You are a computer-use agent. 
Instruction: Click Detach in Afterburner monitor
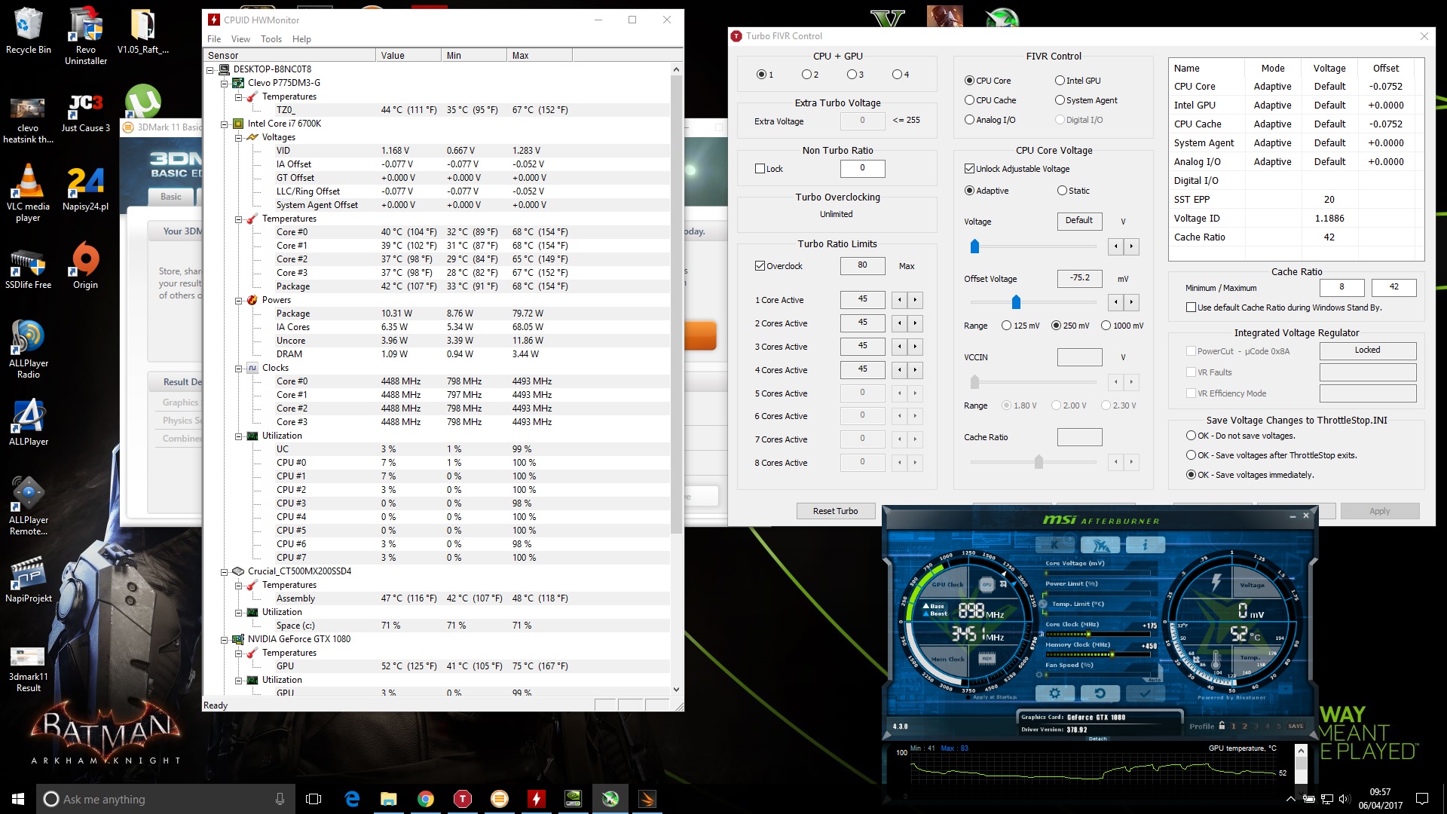point(1097,739)
